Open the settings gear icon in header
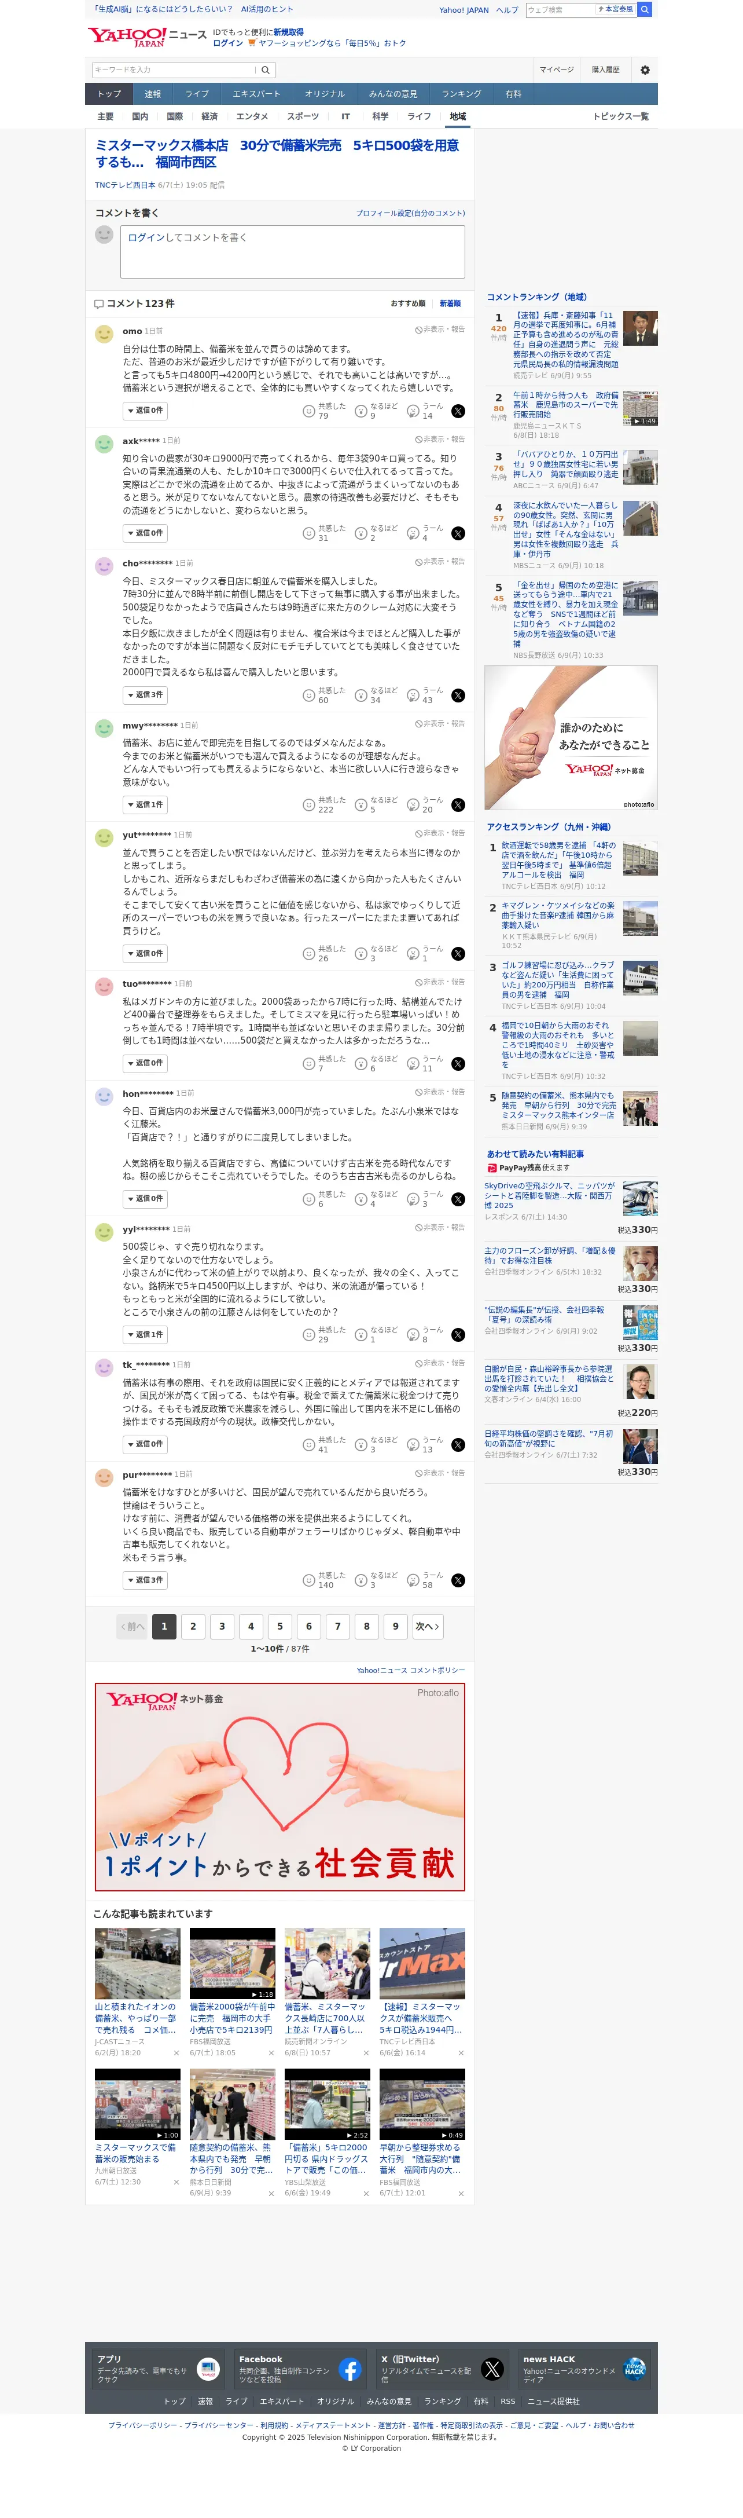743x2518 pixels. [x=645, y=69]
